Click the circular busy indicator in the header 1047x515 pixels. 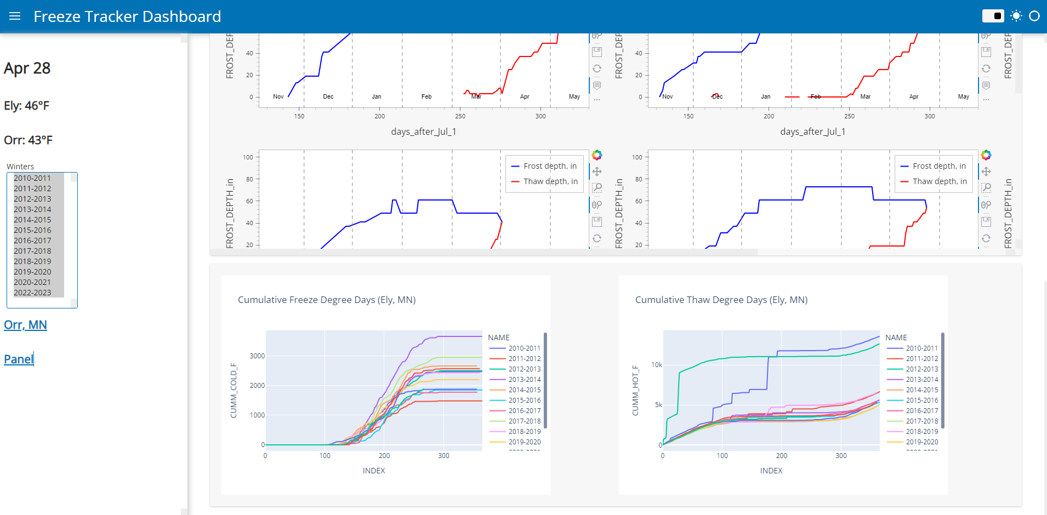1034,16
